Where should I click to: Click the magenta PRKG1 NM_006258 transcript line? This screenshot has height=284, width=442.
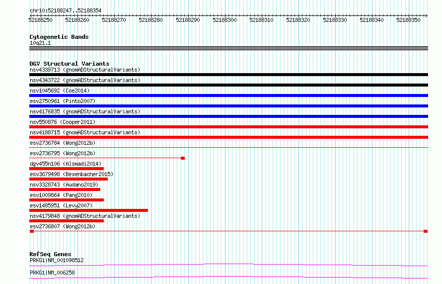coord(228,277)
